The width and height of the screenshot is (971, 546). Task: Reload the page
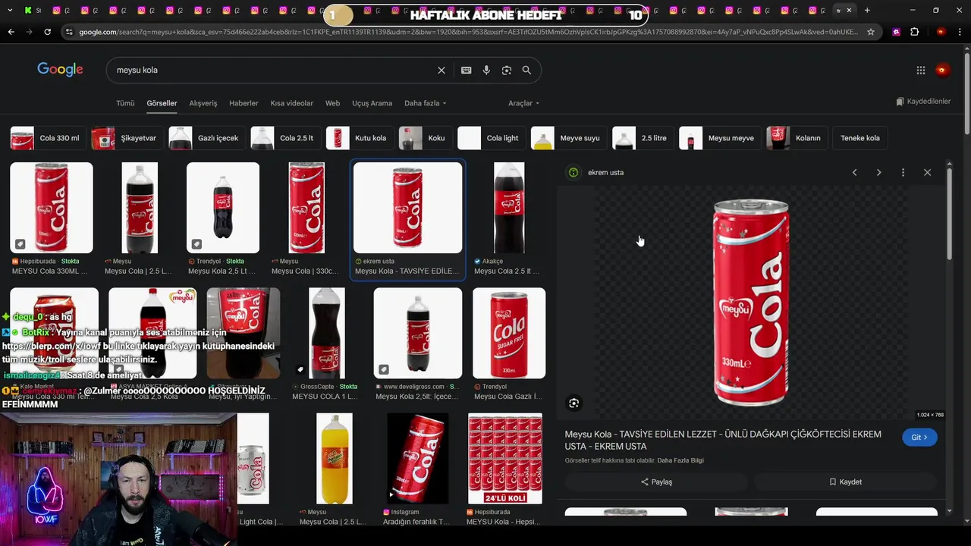tap(47, 32)
